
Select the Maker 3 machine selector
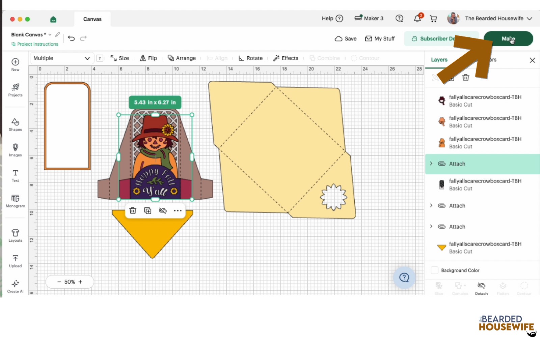pos(369,19)
